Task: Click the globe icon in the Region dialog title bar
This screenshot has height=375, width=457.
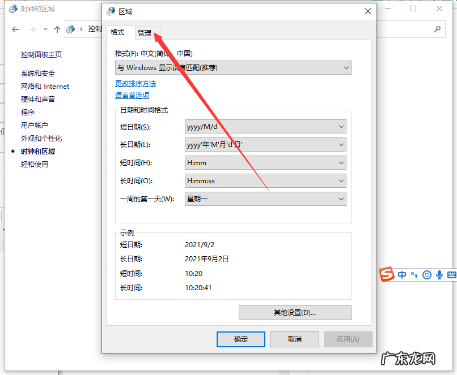Action: point(109,11)
